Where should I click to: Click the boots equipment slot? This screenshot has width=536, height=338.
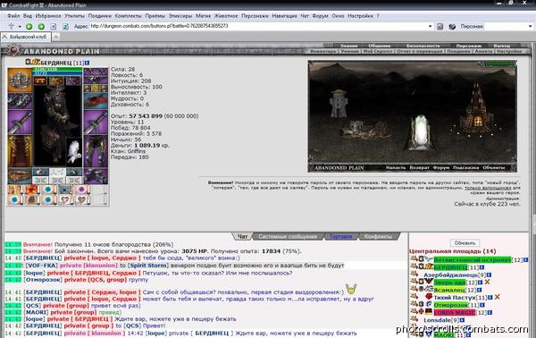96,176
